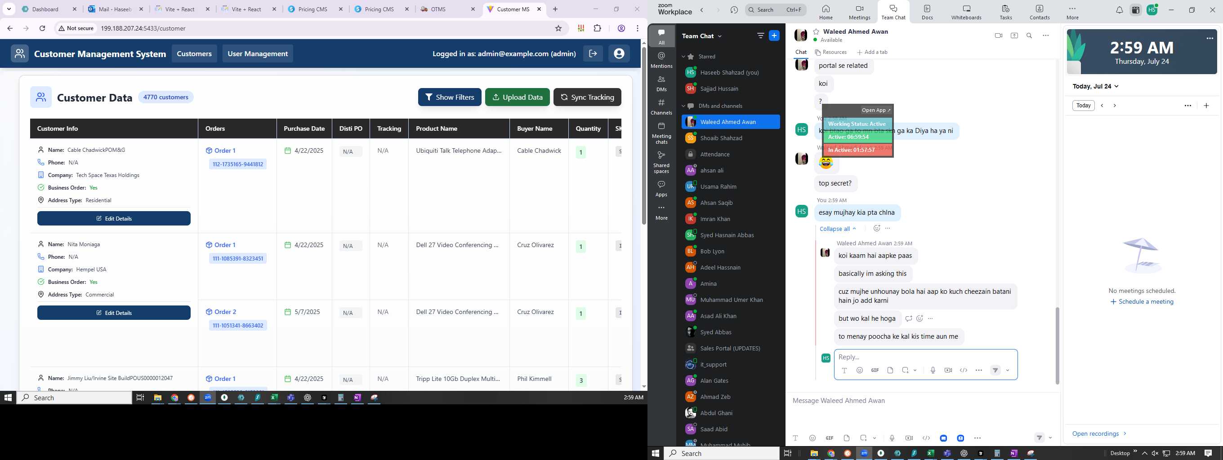Add reaction to 'esay mujhay kia pta chlna'
The image size is (1223, 460).
pos(876,229)
